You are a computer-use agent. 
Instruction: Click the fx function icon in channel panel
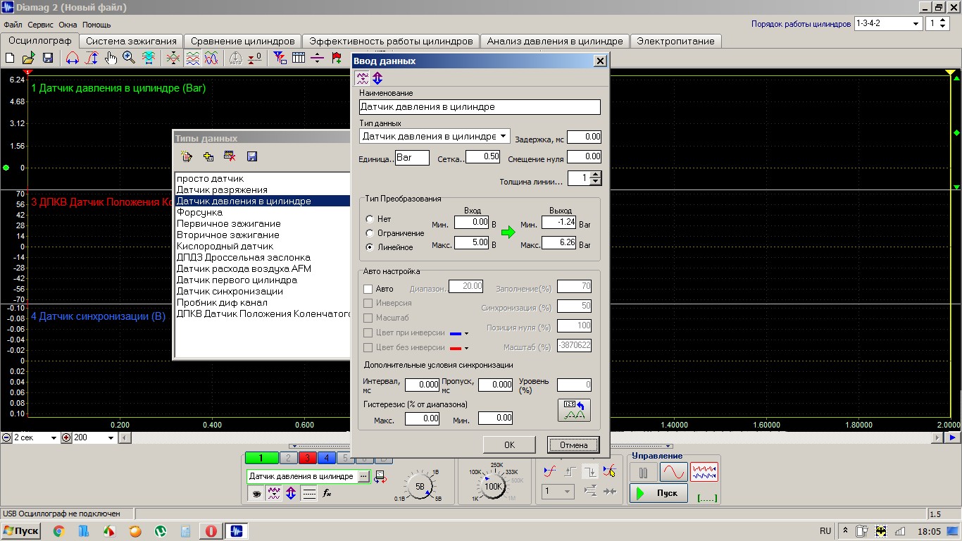tap(327, 494)
